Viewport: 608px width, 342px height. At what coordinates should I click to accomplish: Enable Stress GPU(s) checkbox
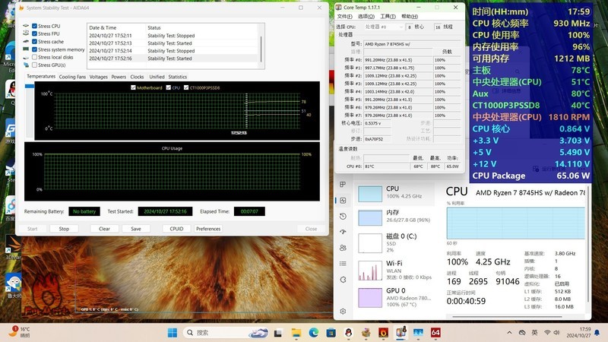(x=34, y=65)
